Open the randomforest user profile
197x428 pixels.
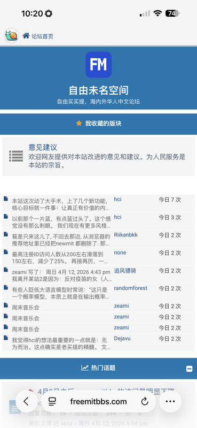pyautogui.click(x=130, y=288)
